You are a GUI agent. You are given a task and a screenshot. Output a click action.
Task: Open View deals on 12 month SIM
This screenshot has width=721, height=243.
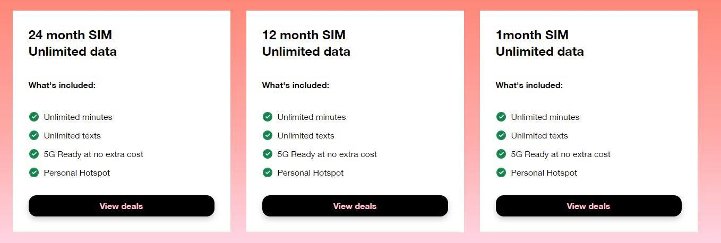click(355, 206)
